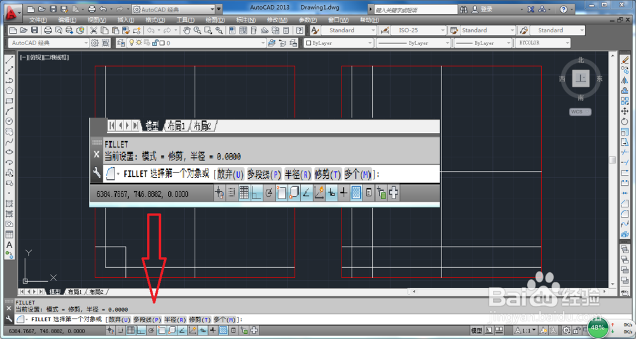Image resolution: width=636 pixels, height=339 pixels.
Task: Select the Move modify tool
Action: pos(625,111)
